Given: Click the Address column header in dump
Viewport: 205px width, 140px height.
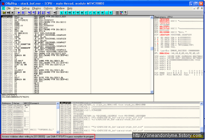Looking at the screenshot, I should 7,103.
